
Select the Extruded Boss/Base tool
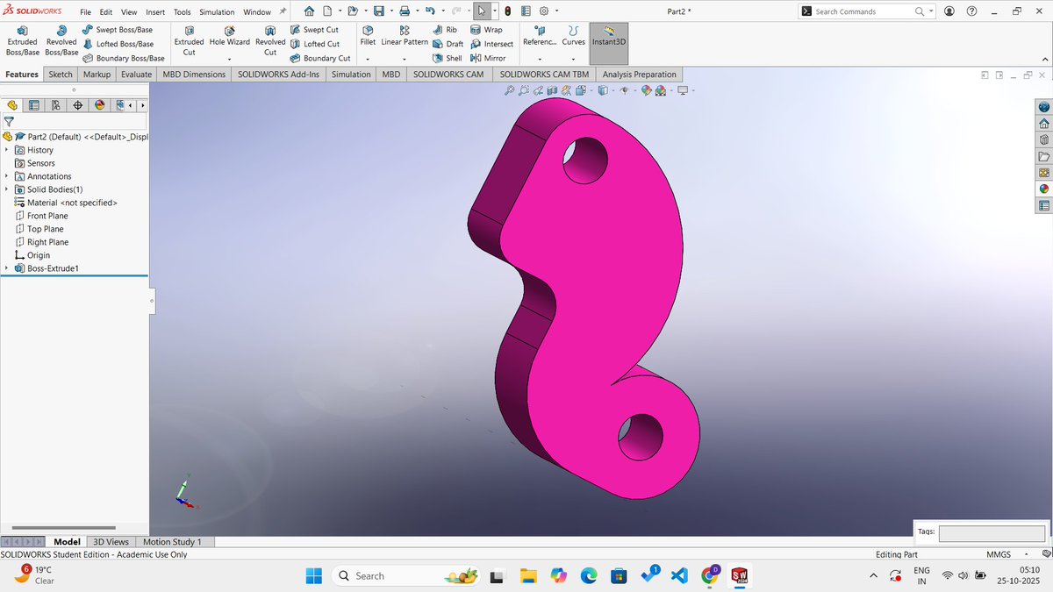(x=22, y=41)
